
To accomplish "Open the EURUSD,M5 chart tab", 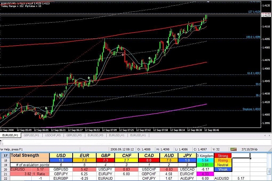I will [95, 135].
